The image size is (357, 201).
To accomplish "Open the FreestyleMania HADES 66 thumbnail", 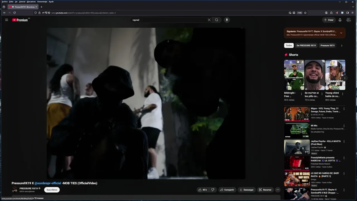I will coord(297,163).
